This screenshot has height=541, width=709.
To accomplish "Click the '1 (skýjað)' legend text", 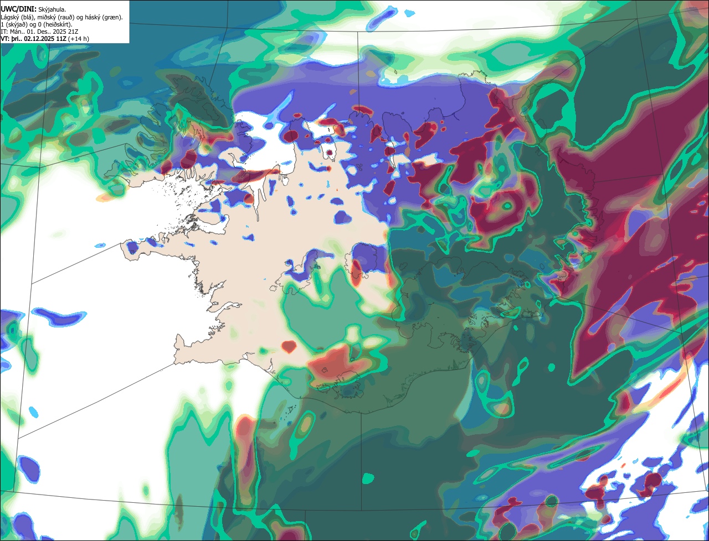I will (x=14, y=25).
